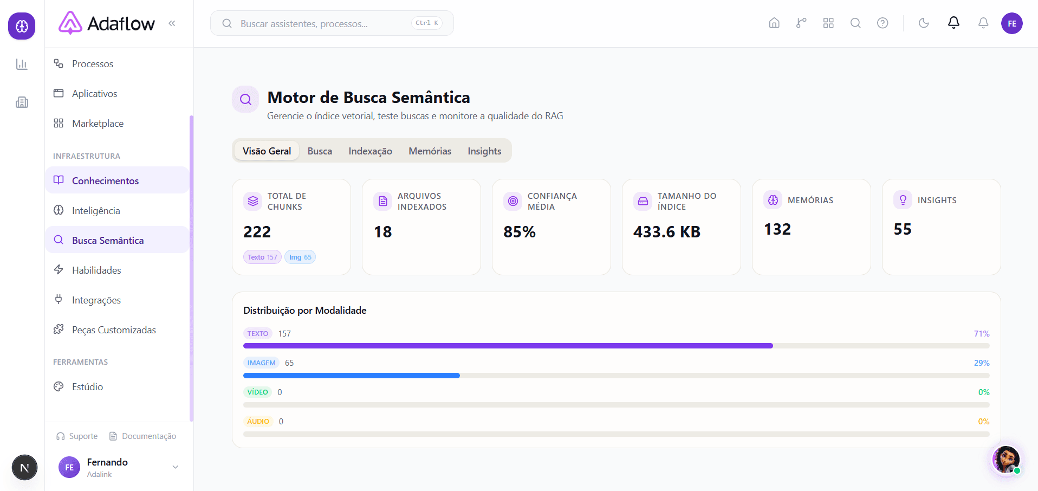
Task: Open the gray bell alerts icon
Action: pyautogui.click(x=983, y=23)
